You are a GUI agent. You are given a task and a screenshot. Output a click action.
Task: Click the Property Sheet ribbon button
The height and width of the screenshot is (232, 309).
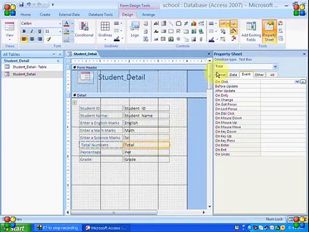269,32
